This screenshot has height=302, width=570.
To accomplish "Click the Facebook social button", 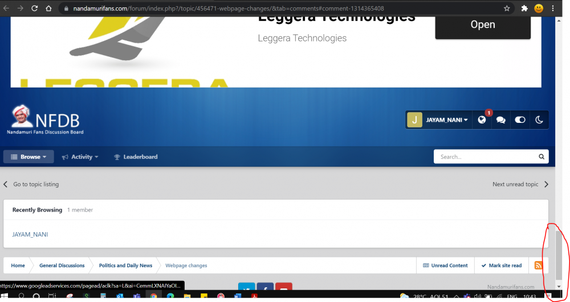I will tap(266, 287).
